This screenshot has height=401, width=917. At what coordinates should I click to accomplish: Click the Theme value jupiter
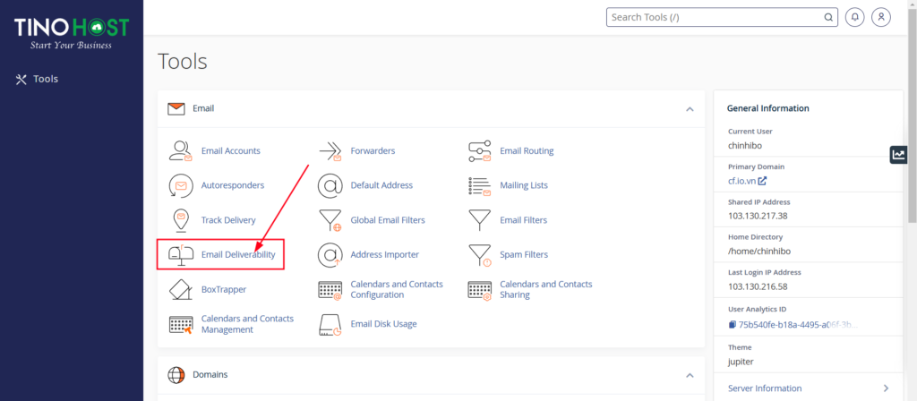click(741, 362)
